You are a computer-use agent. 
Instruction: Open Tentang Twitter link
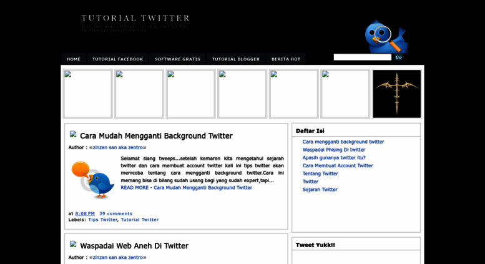coord(320,174)
